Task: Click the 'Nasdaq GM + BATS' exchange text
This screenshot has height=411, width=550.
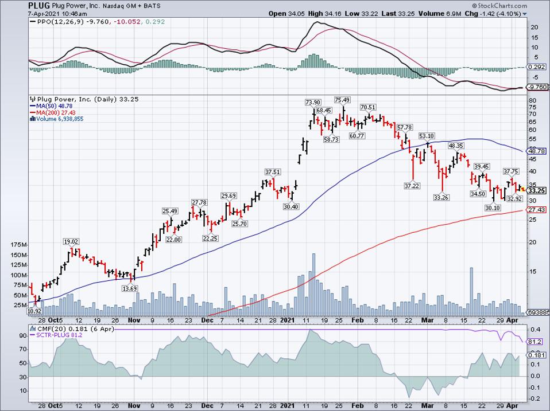Action: (x=131, y=6)
